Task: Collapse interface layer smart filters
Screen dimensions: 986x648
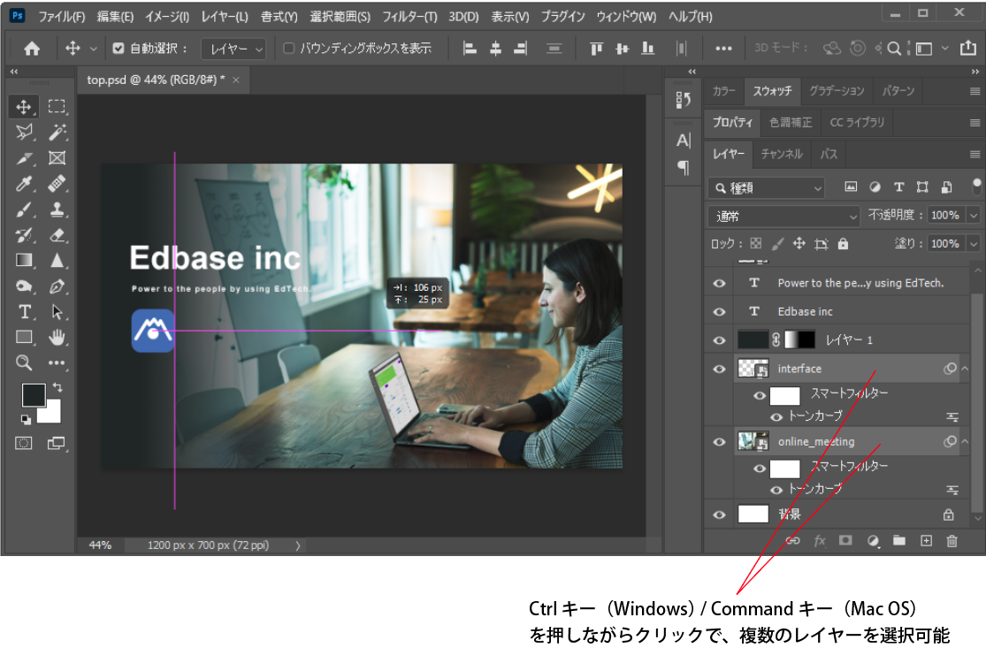Action: tap(965, 369)
